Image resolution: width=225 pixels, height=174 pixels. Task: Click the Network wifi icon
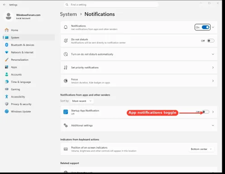pyautogui.click(x=7, y=52)
